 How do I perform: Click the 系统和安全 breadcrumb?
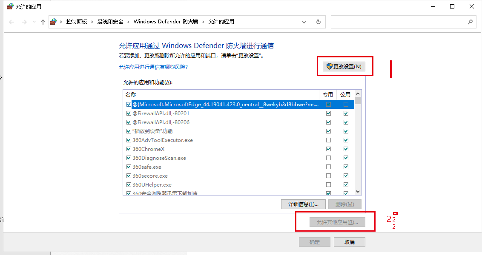[110, 22]
